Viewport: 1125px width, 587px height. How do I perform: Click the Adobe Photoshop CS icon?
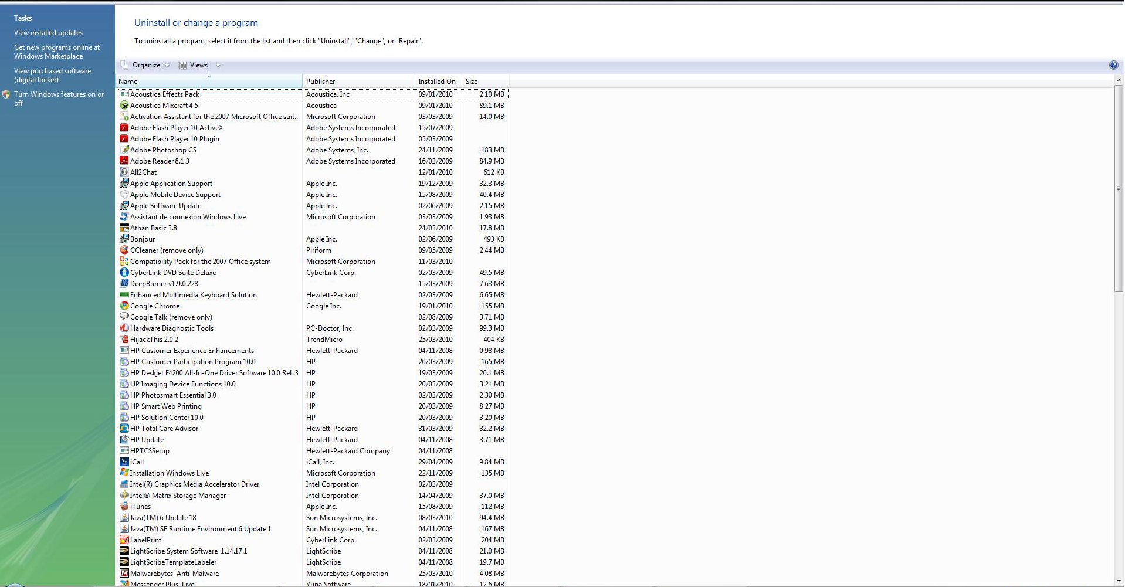coord(124,150)
